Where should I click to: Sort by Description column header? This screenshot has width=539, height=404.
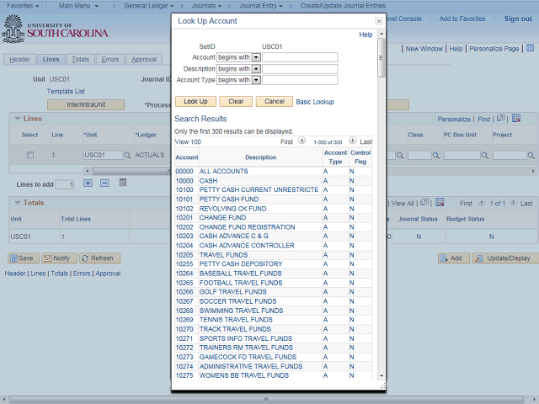(x=260, y=157)
